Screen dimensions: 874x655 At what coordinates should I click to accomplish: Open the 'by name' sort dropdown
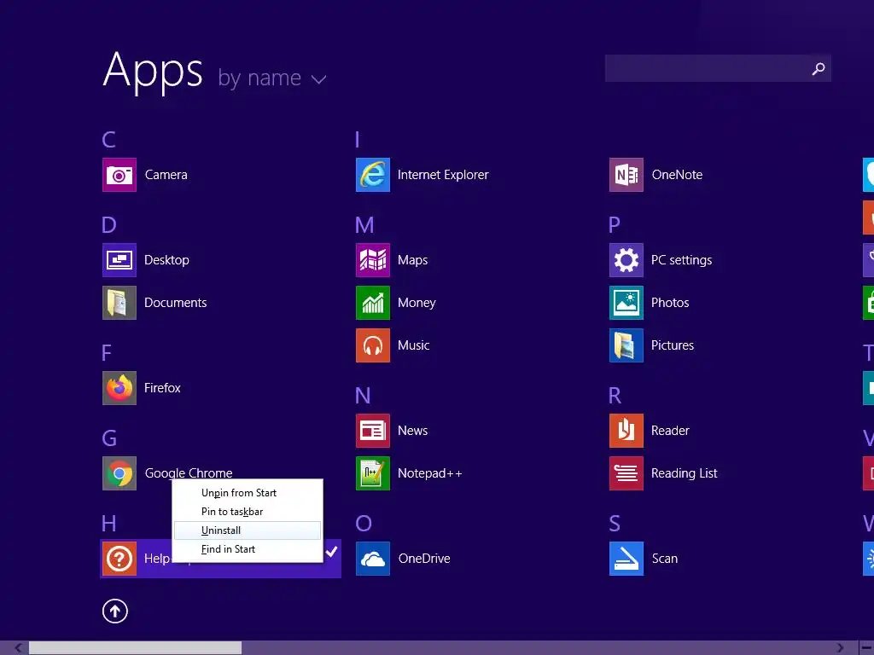click(272, 78)
